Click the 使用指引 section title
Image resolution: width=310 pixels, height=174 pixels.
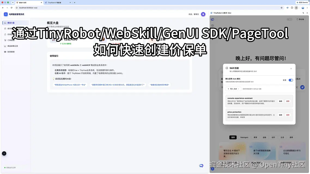pyautogui.click(x=54, y=56)
